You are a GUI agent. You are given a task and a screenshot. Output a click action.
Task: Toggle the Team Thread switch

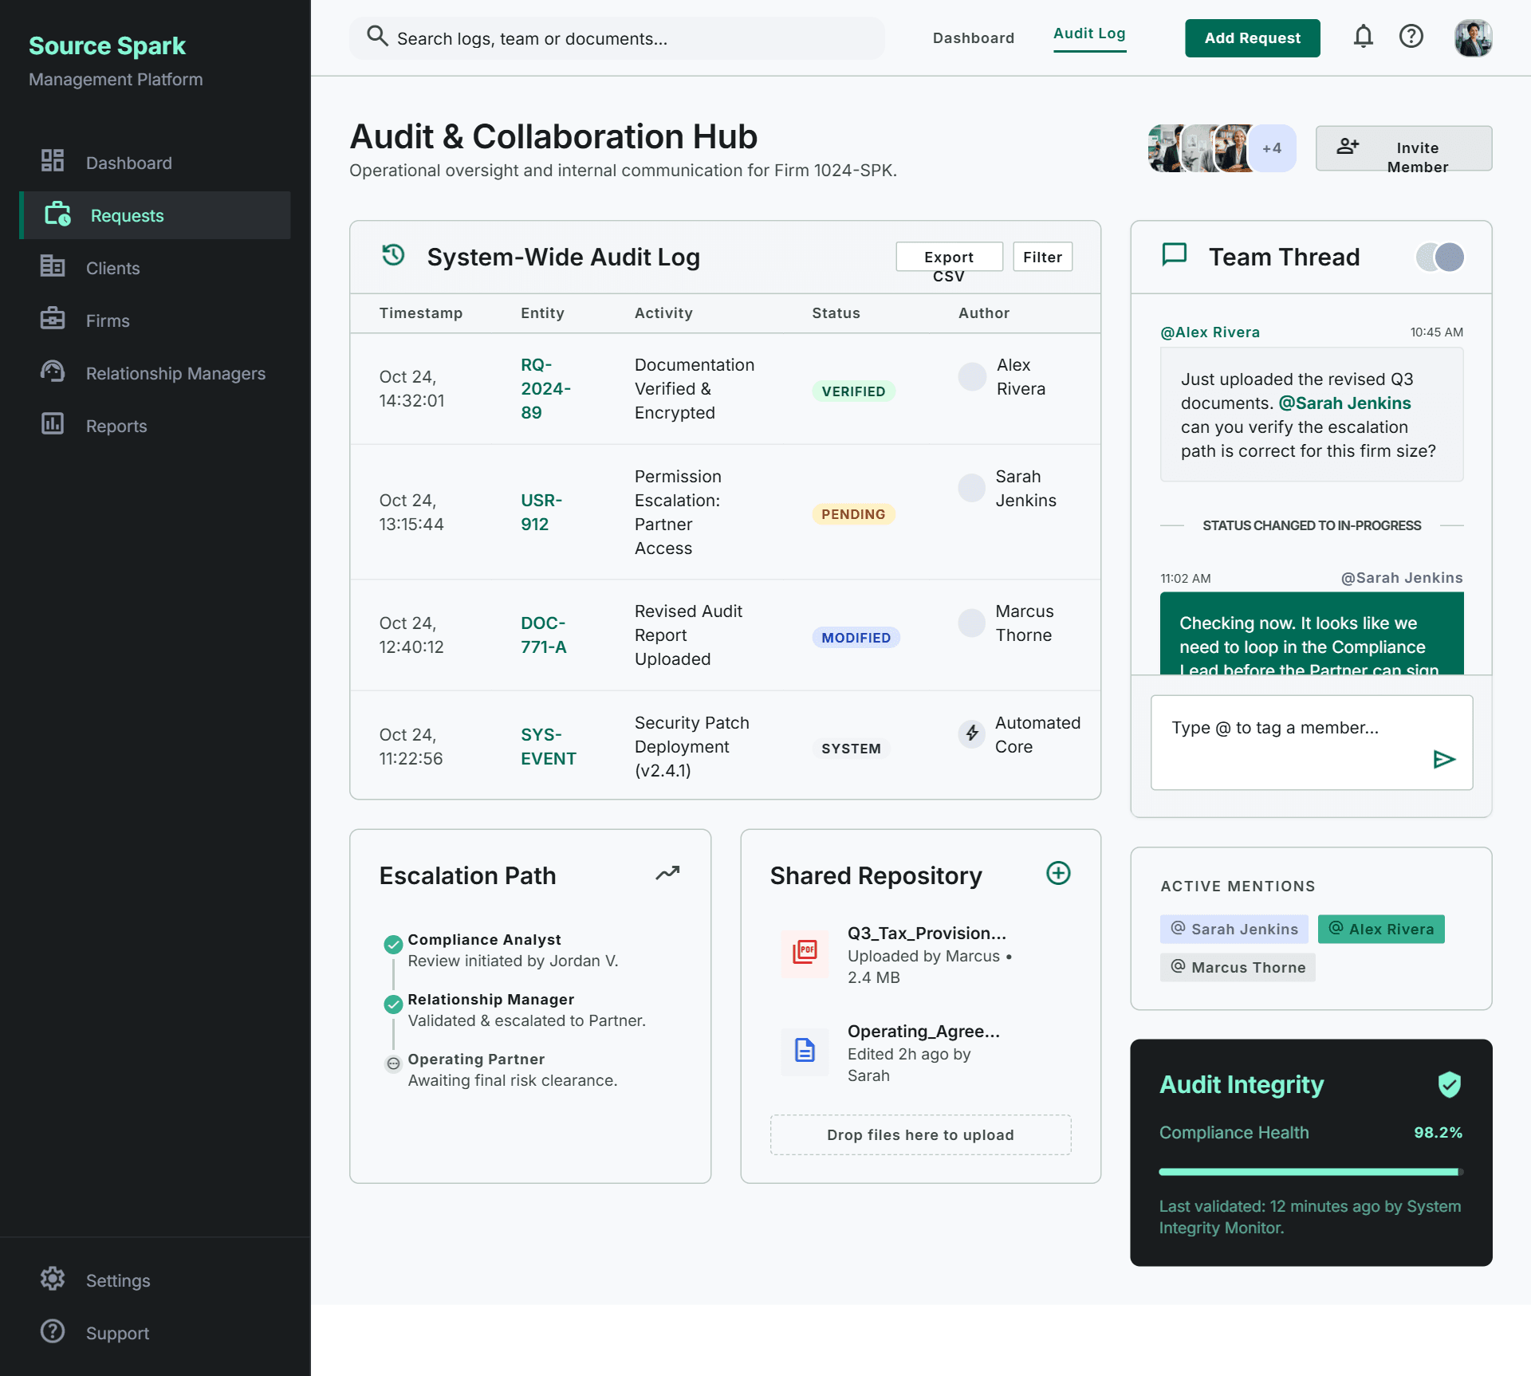[1440, 257]
